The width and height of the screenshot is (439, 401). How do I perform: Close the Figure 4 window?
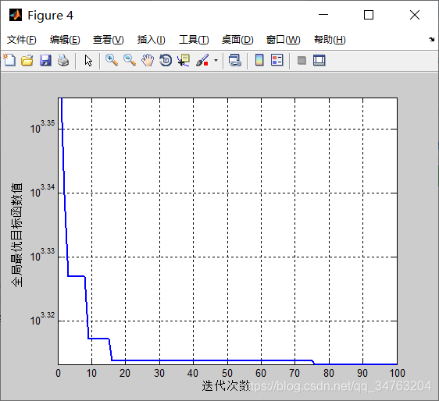[415, 15]
